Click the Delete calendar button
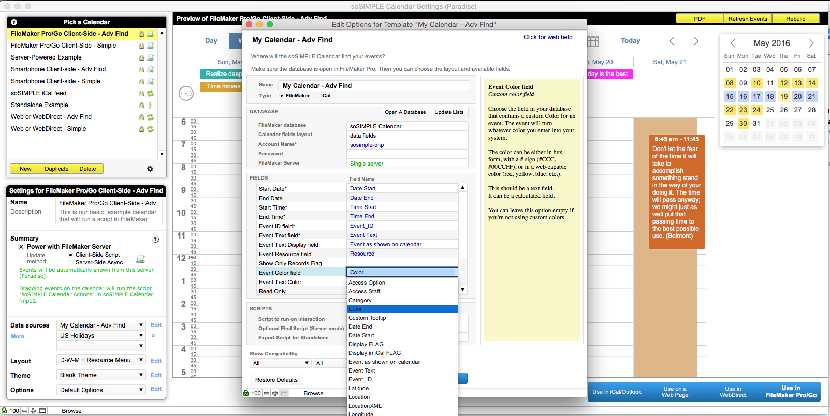 (88, 169)
